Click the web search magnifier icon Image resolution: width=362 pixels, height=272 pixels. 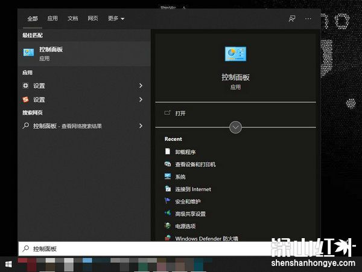point(25,126)
